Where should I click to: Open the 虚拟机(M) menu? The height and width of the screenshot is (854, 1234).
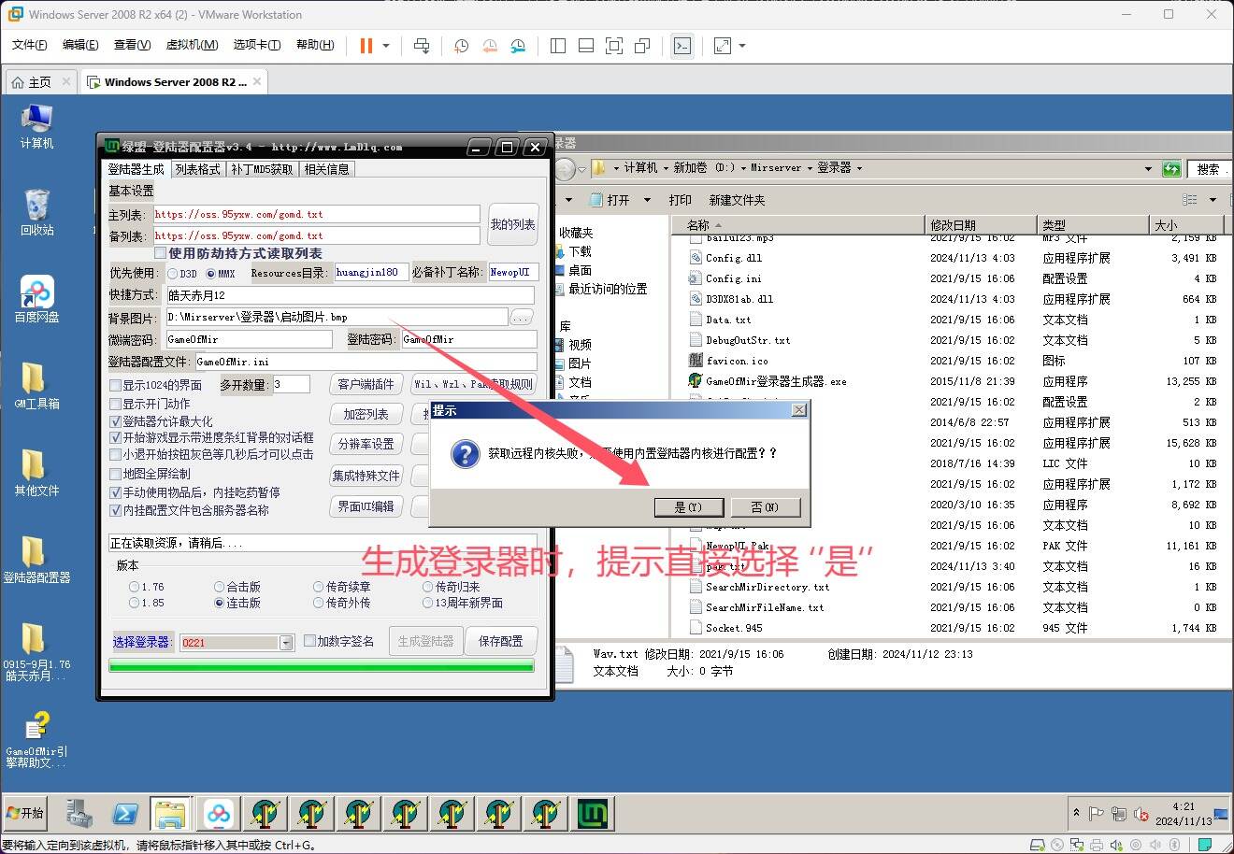tap(192, 45)
